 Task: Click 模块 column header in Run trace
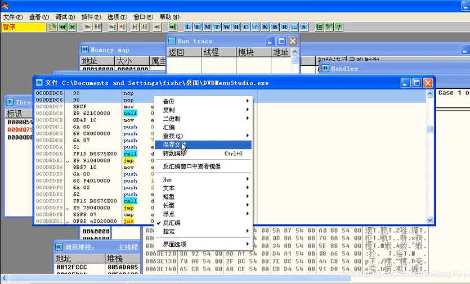click(x=254, y=52)
